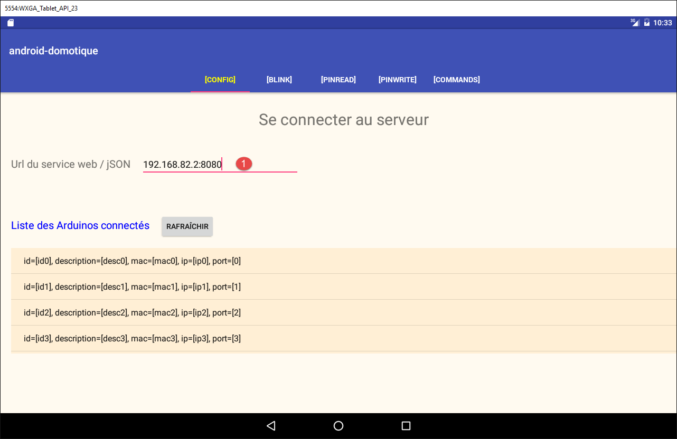This screenshot has width=677, height=439.
Task: Open the [COMMANDS] tab
Action: tap(457, 80)
